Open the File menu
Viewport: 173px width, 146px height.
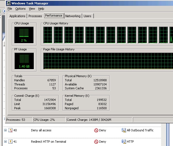pos(10,9)
